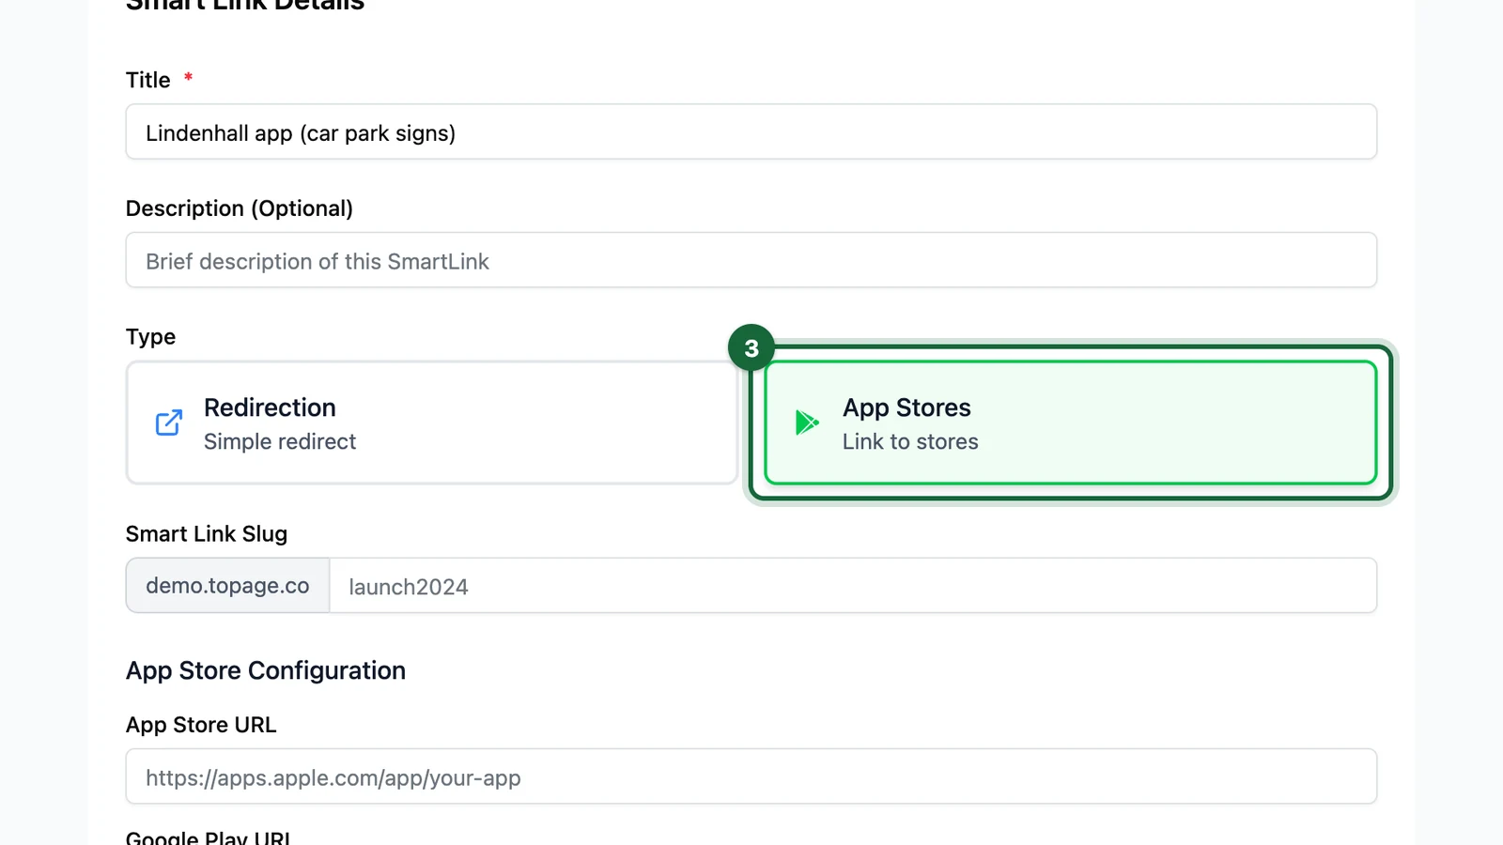The image size is (1503, 845).
Task: Click the Redirection external-link icon
Action: coord(169,422)
